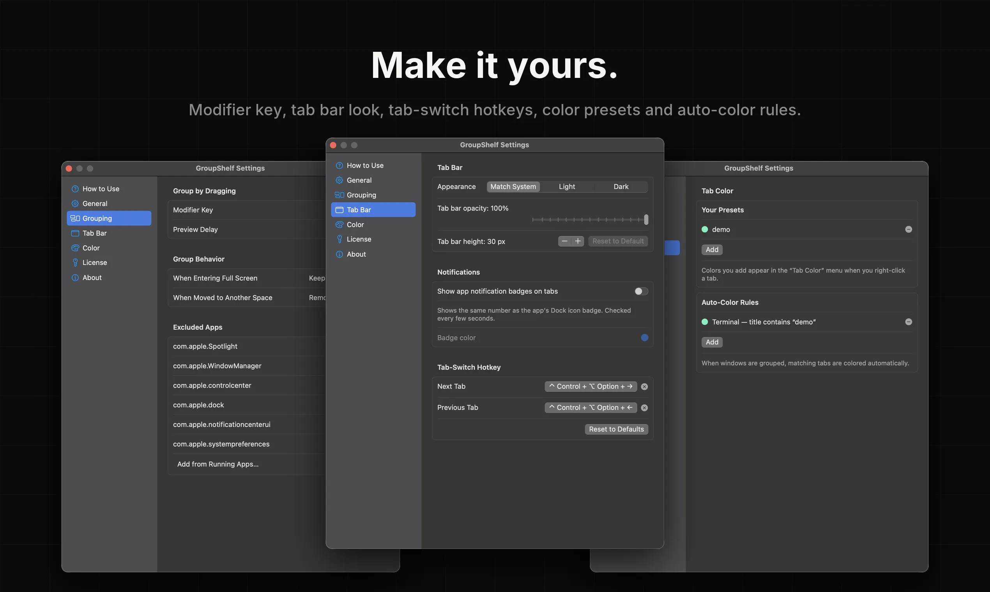Open License key item in Tab Bar settings window
Screen dimensions: 990x592
(373, 239)
